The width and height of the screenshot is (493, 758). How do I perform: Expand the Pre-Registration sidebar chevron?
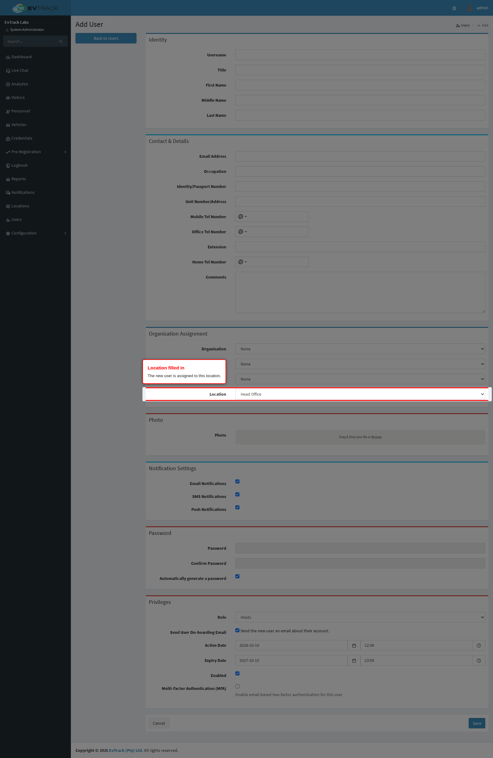pyautogui.click(x=65, y=152)
